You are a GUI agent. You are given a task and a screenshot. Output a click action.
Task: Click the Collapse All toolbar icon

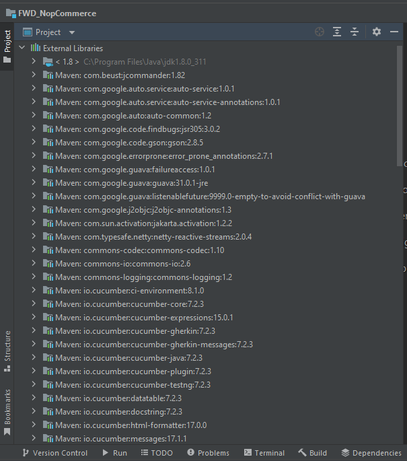click(x=355, y=32)
